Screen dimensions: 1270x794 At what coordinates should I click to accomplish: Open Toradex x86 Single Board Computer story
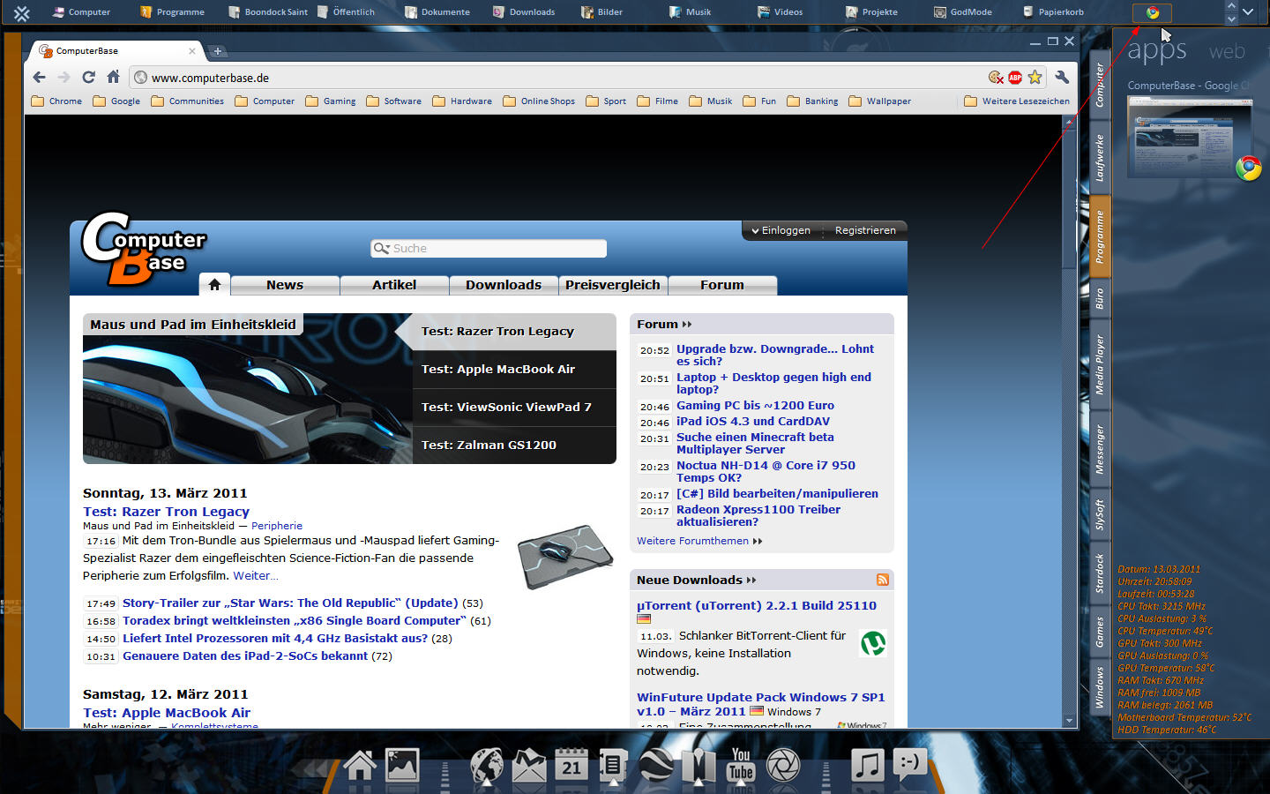tap(295, 621)
